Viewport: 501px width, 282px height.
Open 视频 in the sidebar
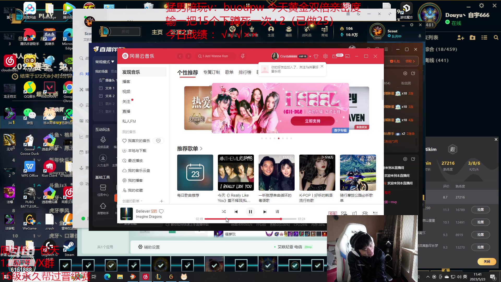click(x=126, y=91)
